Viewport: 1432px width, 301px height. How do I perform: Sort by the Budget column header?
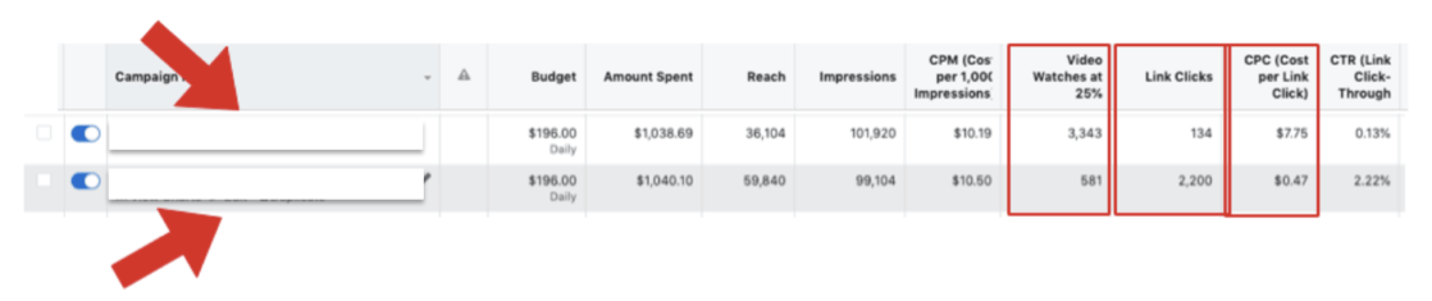553,77
